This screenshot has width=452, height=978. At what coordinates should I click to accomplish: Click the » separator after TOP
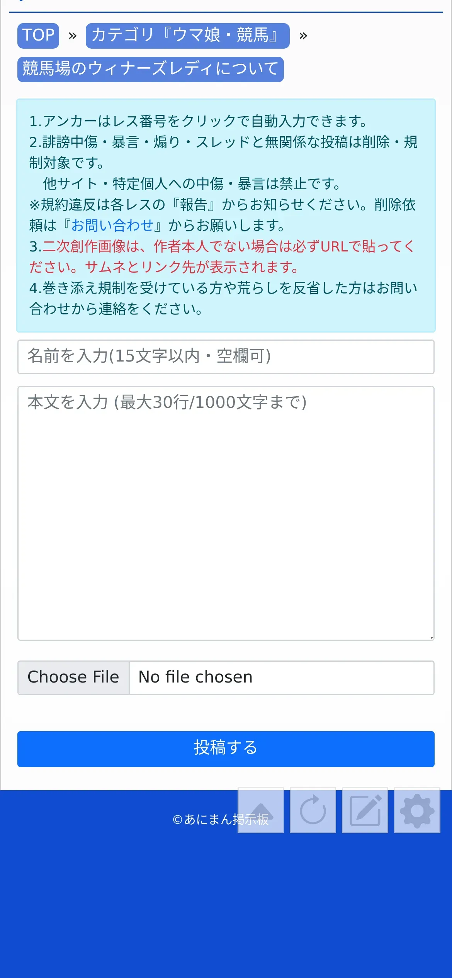73,36
